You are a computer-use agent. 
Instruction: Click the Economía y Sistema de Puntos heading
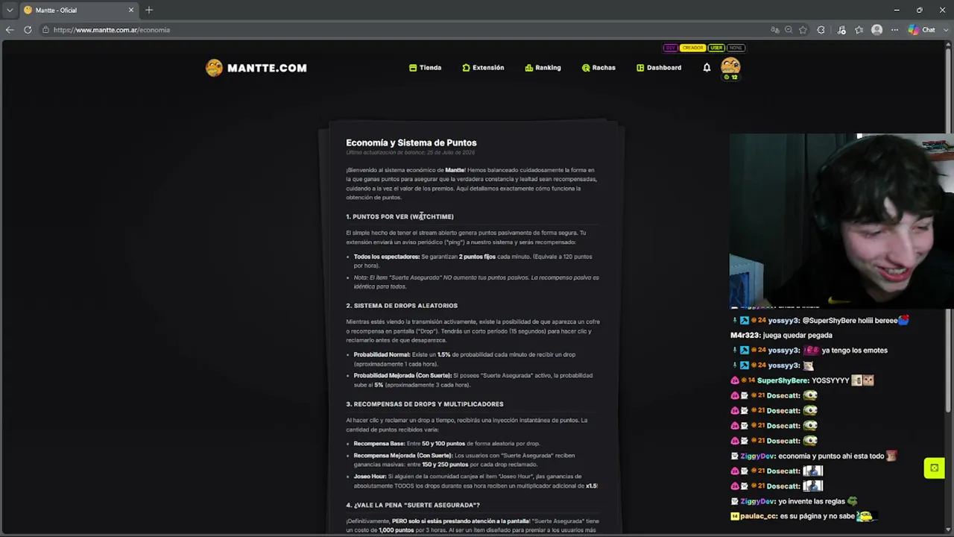pos(411,142)
